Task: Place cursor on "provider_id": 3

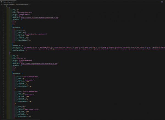Action: [18, 46]
